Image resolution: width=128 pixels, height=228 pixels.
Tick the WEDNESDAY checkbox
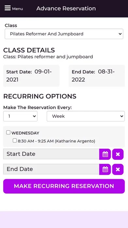point(8,132)
